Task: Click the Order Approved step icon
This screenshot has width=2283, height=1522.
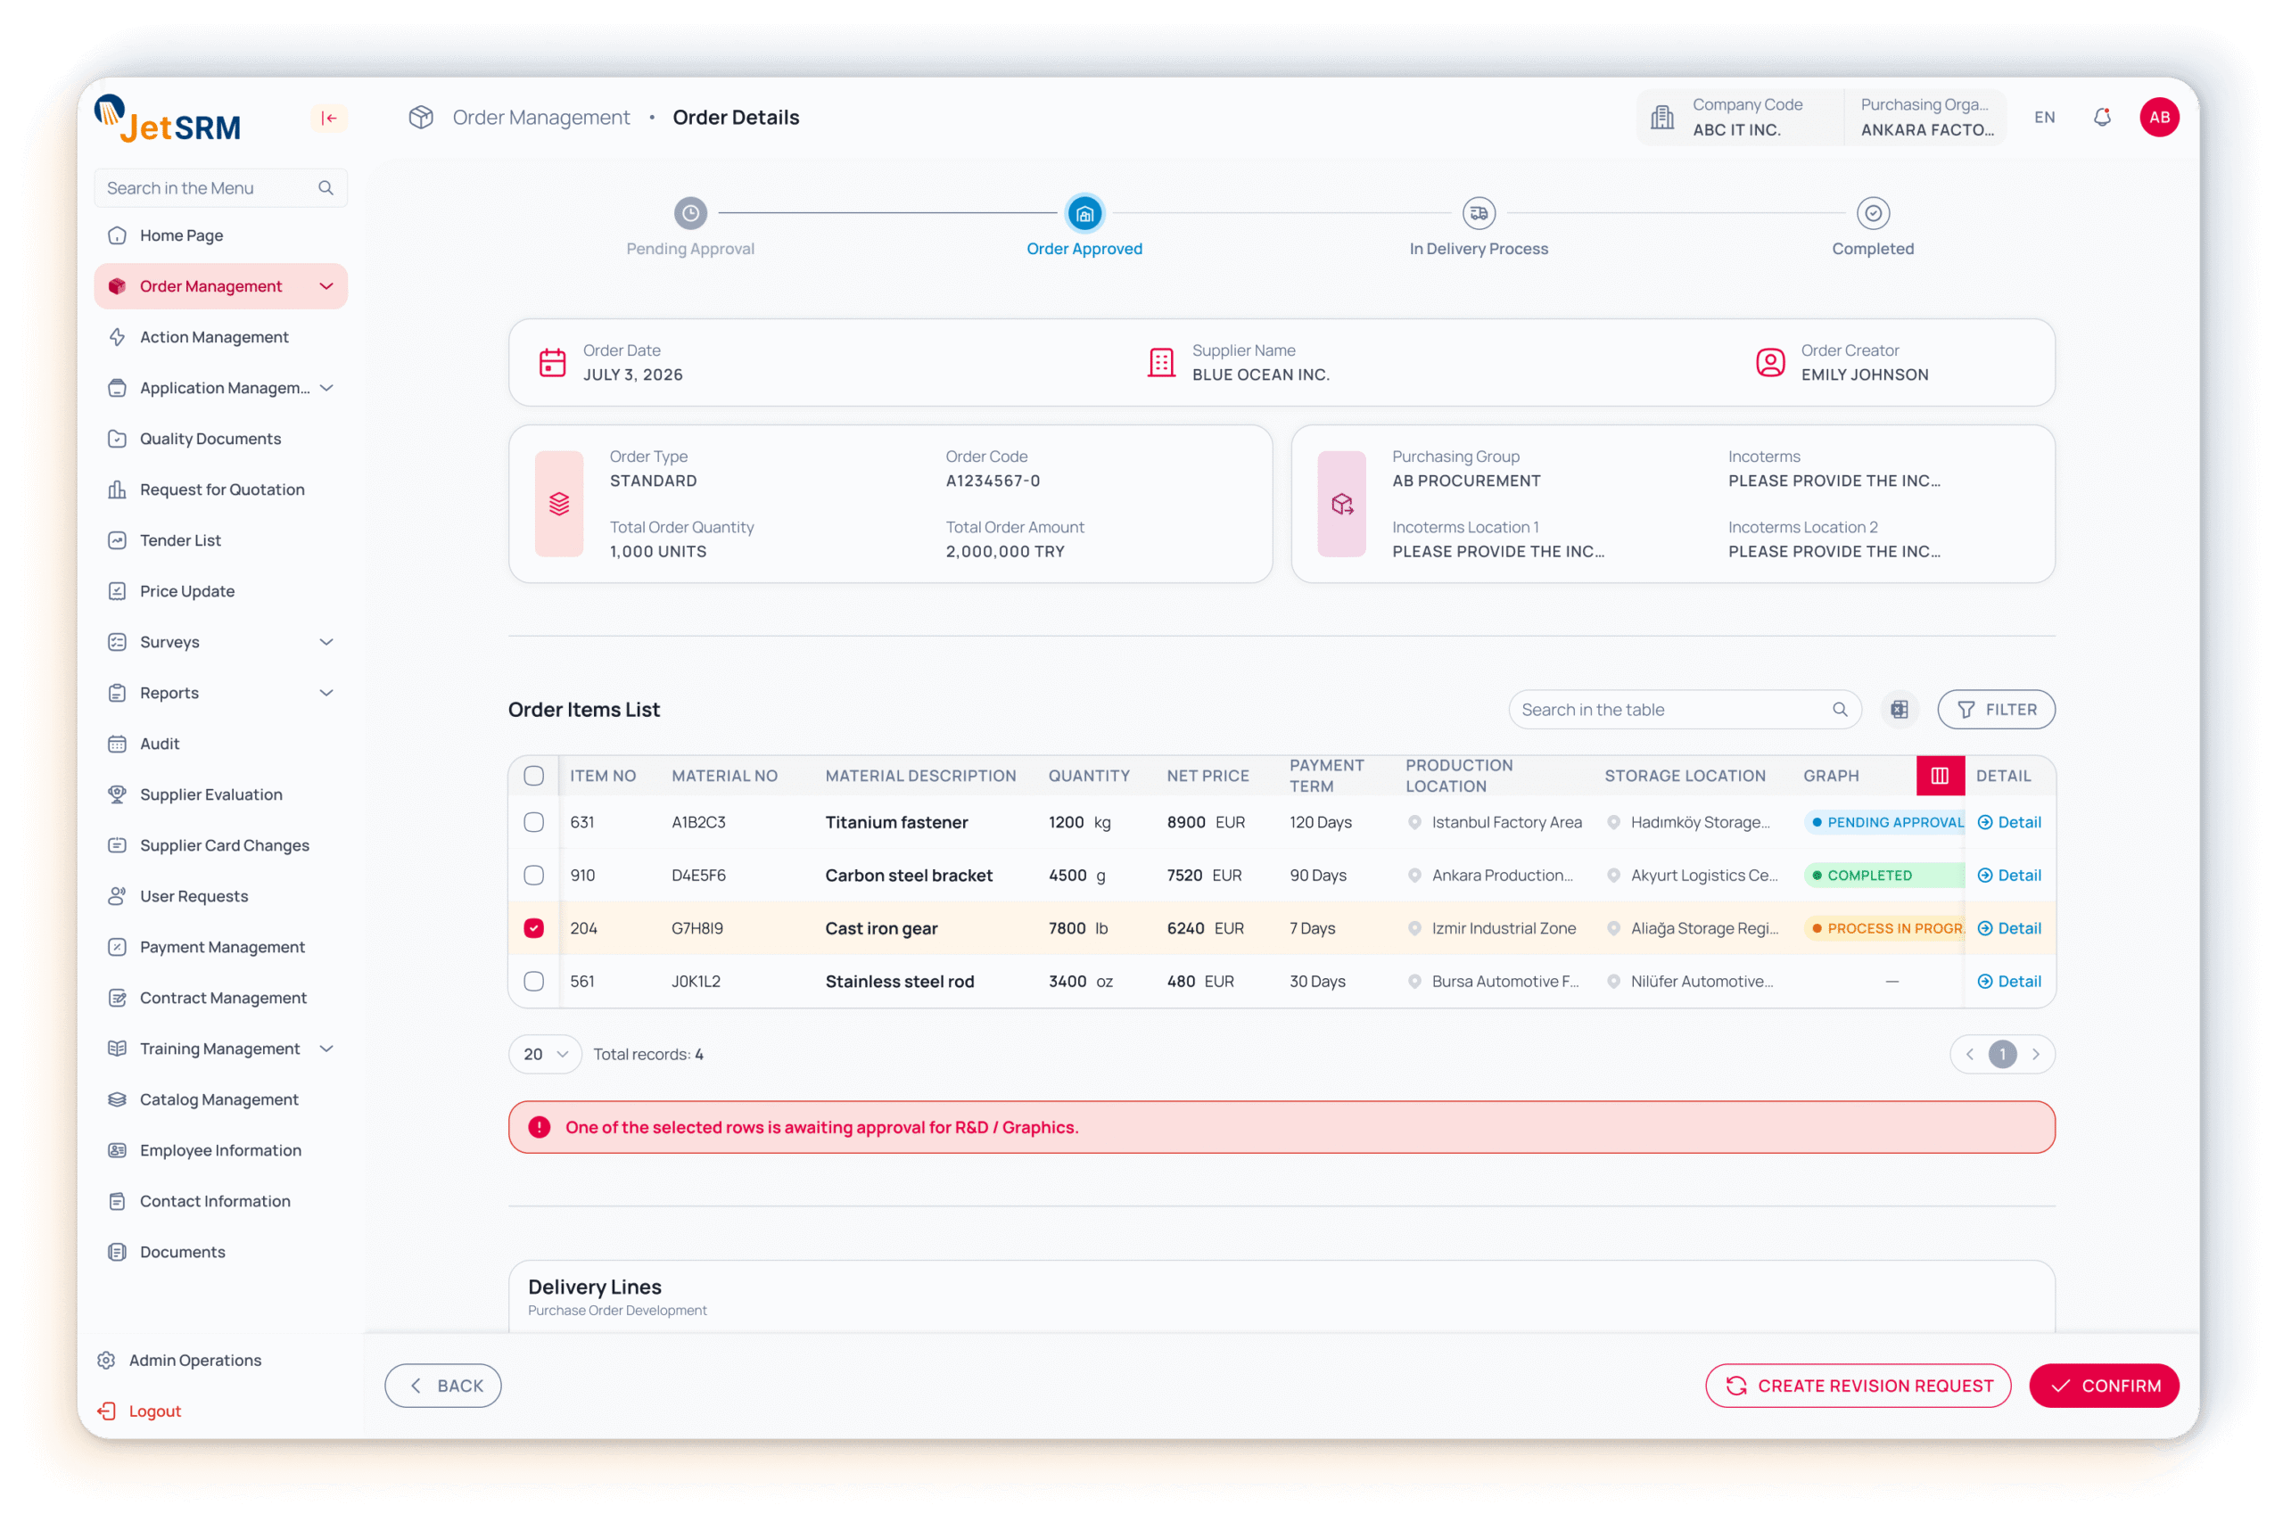Action: (x=1084, y=214)
